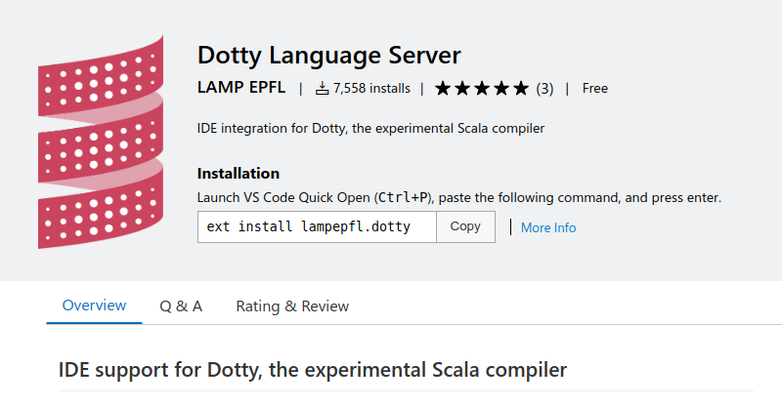
Task: Click the IDE support for Dotty heading
Action: point(313,370)
